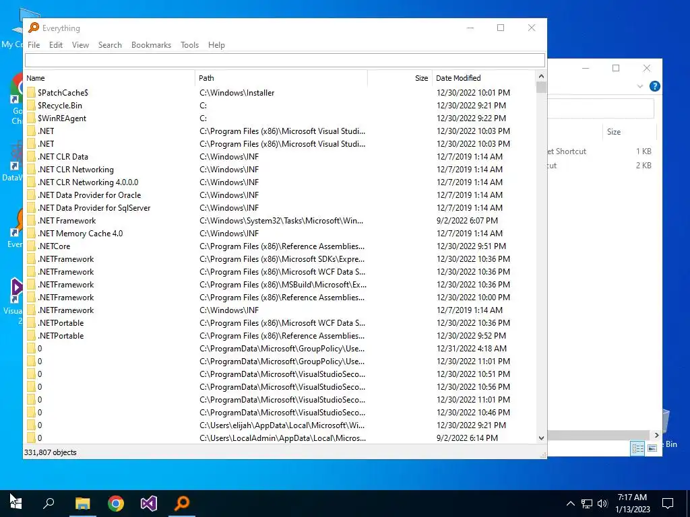Open the Edit menu
This screenshot has height=517, width=690.
click(55, 45)
